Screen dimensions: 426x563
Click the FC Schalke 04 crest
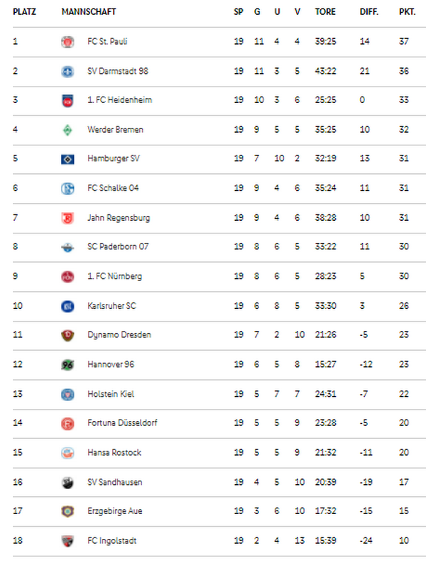point(67,189)
